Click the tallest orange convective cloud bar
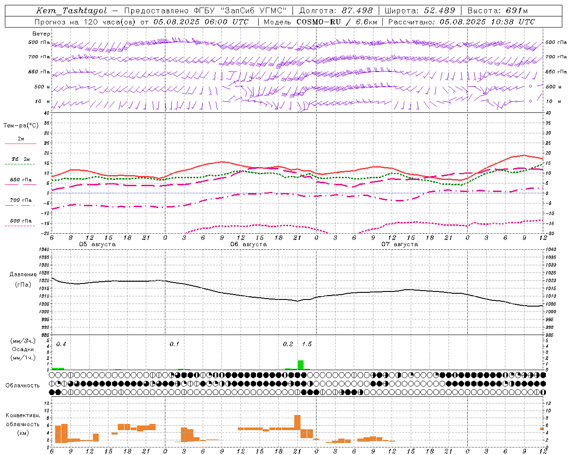The width and height of the screenshot is (569, 455). coord(297,423)
